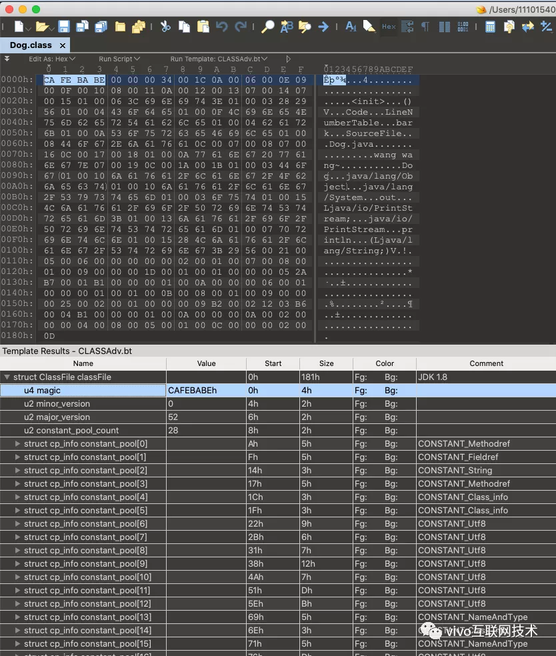The image size is (556, 656).
Task: Redo the edit with the Redo arrow
Action: tap(241, 27)
